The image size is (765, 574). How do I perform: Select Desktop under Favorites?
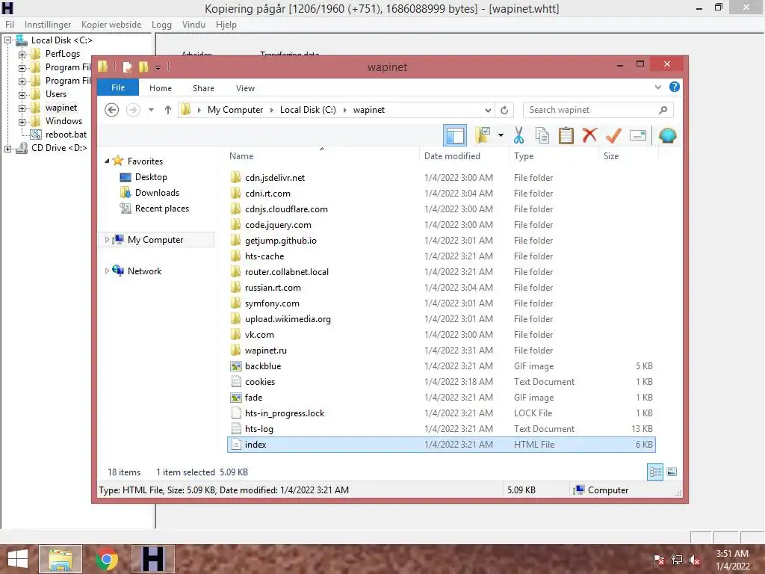click(x=151, y=176)
